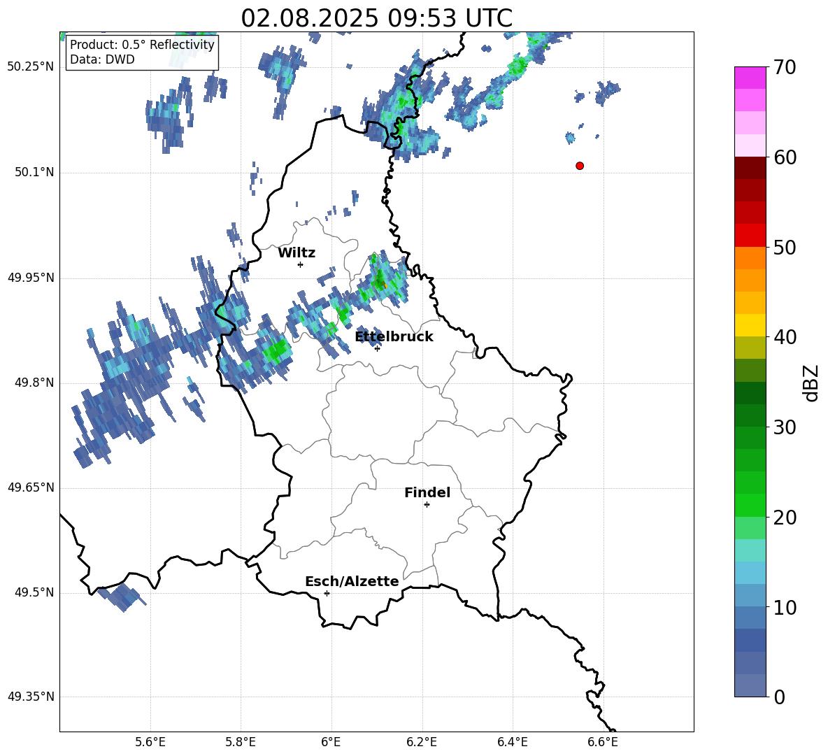Click the 49.5°N latitude tick label

tap(34, 592)
